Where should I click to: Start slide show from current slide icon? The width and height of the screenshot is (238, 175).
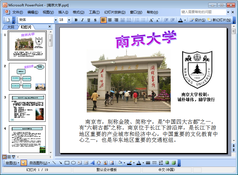(14, 157)
